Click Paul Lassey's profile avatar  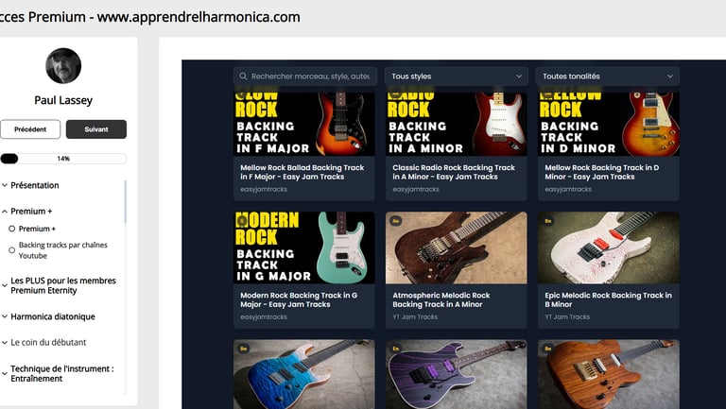tap(63, 66)
